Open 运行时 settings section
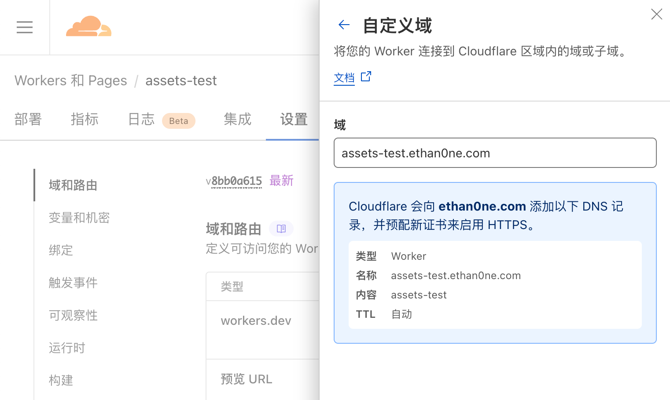 pyautogui.click(x=67, y=348)
